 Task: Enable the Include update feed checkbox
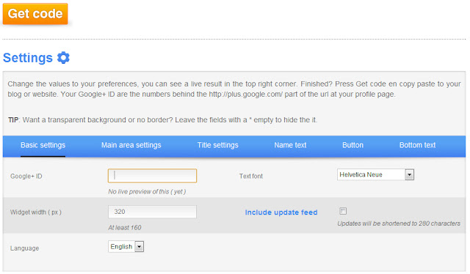[x=343, y=211]
